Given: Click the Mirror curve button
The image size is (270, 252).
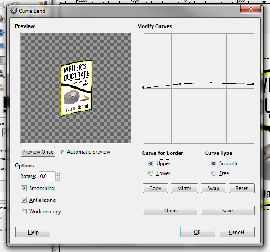Looking at the screenshot, I should tap(184, 188).
